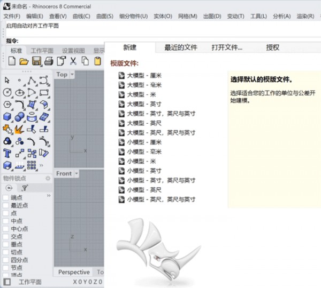Click the Open folder icon

24,61
